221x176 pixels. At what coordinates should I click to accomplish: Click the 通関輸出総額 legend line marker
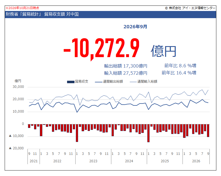point(99,82)
